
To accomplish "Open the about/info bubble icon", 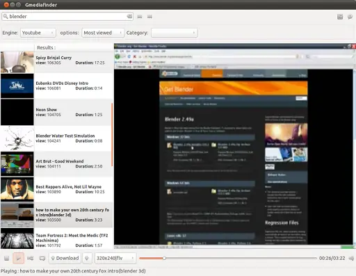I will (350, 17).
